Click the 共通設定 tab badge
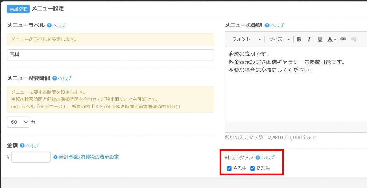Image resolution: width=367 pixels, height=188 pixels. pos(18,9)
